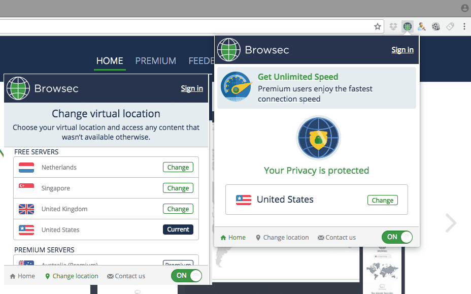
Task: Turn off the ON switch in left panel
Action: (187, 276)
